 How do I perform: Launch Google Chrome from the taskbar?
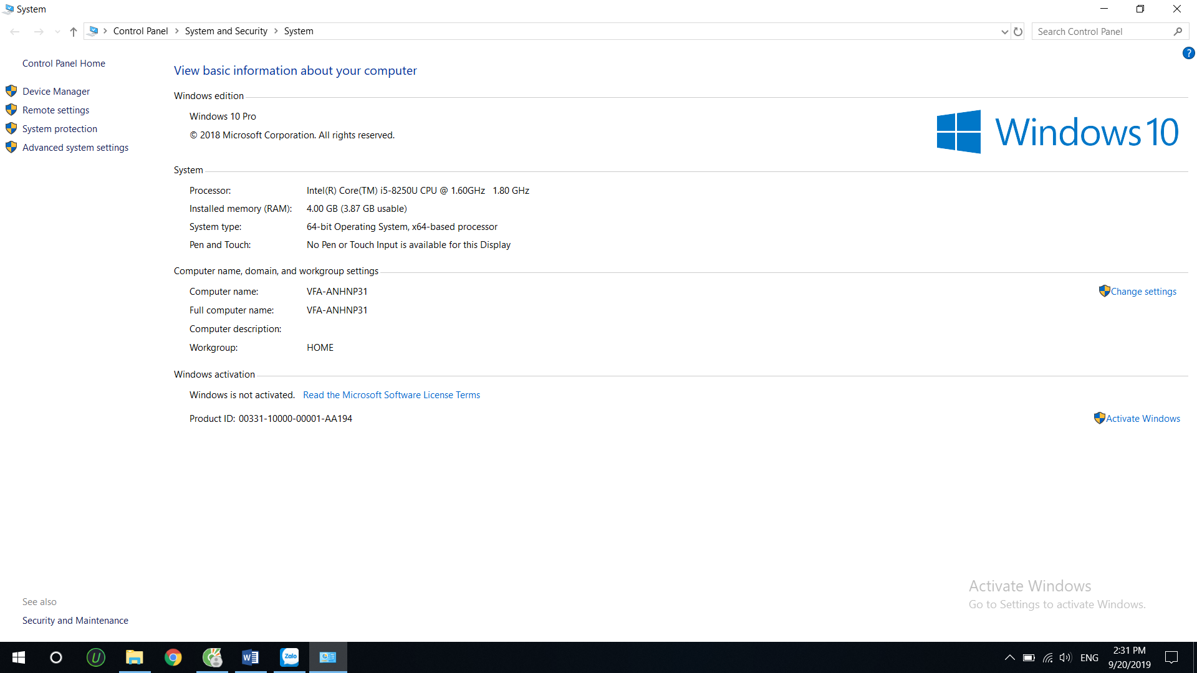tap(173, 657)
